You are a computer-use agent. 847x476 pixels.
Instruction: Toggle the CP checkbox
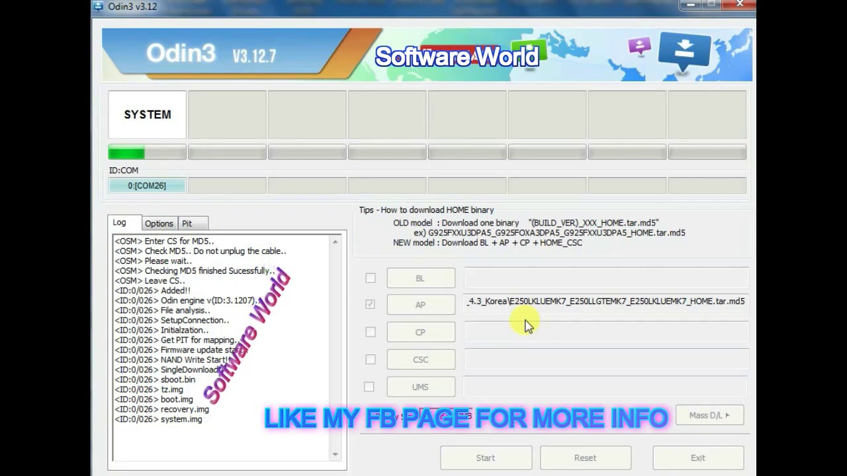(x=371, y=332)
